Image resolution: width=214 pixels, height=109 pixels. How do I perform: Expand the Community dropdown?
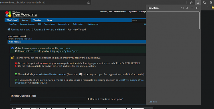tap(64, 24)
